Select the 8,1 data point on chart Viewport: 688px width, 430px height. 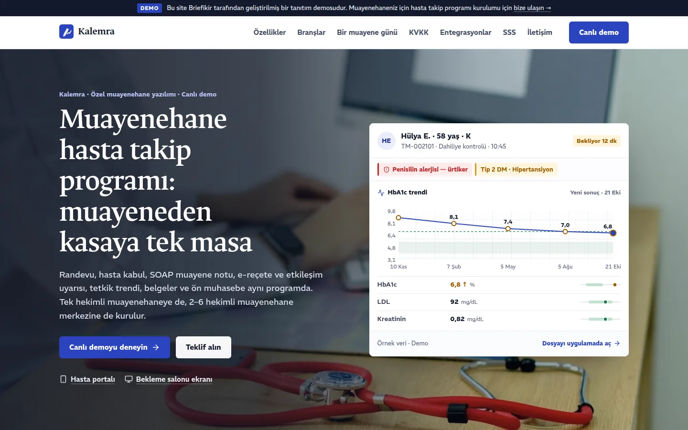pos(454,224)
